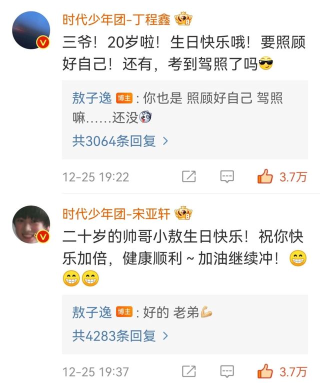Tap chevron next to 共3064条回复
Screen dimensions: 320x383
coord(165,141)
